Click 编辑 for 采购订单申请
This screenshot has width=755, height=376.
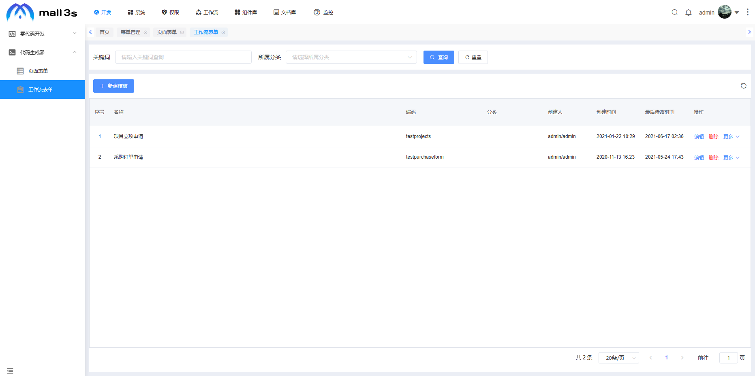[x=699, y=158]
